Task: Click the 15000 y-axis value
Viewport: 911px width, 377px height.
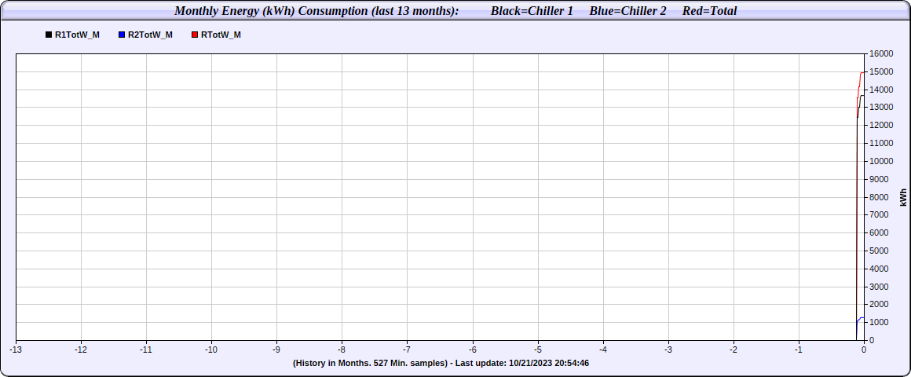Action: (x=881, y=71)
